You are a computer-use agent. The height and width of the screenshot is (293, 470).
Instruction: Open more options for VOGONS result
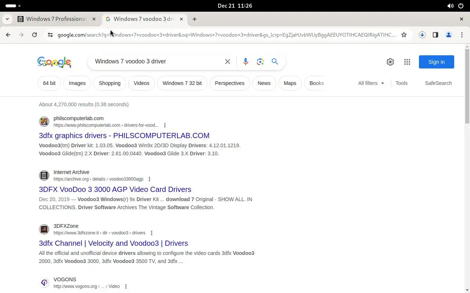126,286
